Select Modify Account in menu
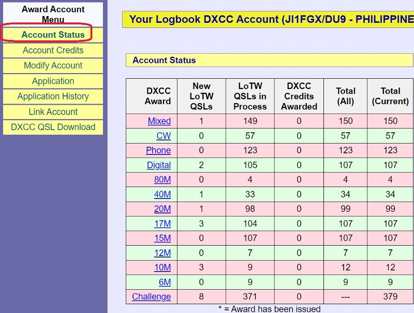The image size is (414, 313). pos(53,66)
